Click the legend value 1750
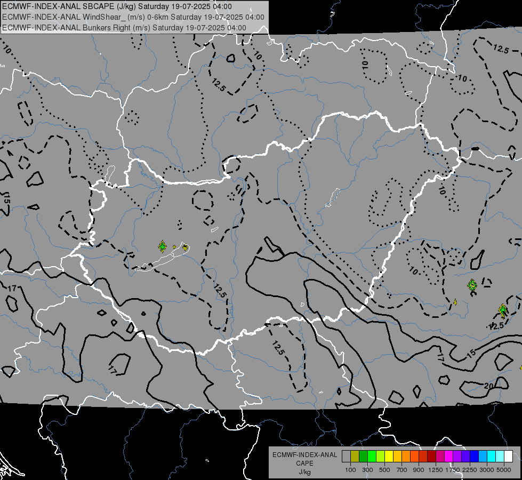The height and width of the screenshot is (480, 522). click(453, 470)
